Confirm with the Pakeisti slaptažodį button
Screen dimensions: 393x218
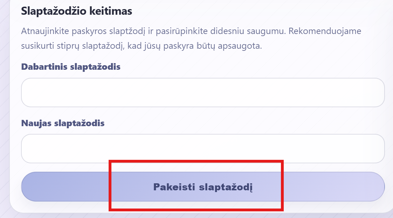click(x=203, y=187)
